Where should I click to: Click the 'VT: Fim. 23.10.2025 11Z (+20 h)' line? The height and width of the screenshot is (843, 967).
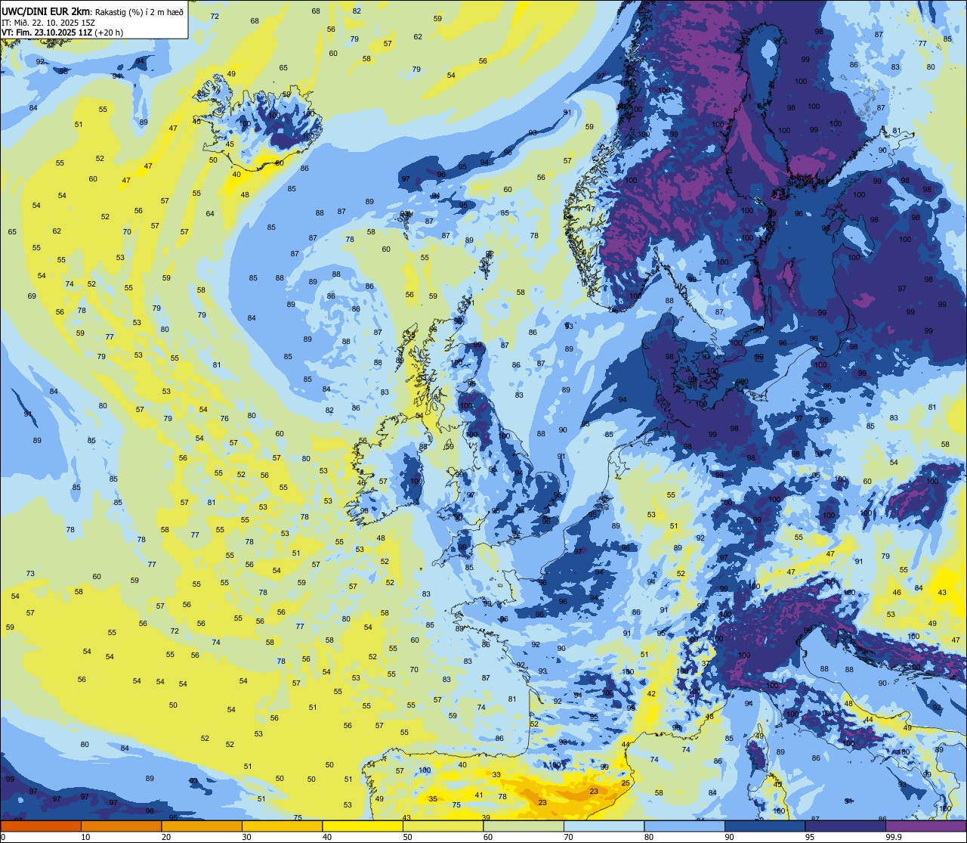point(63,33)
